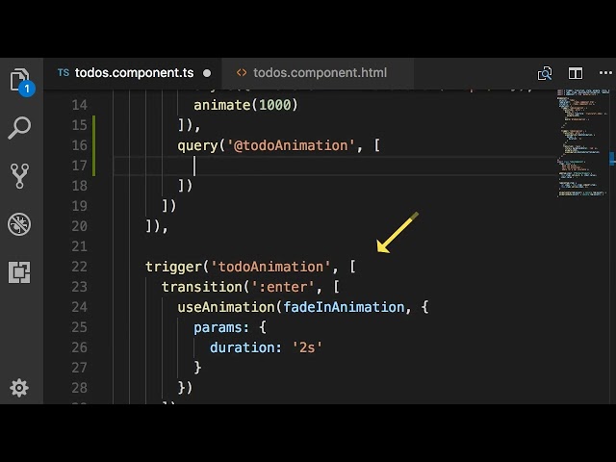Click the 'todoAnimation' string on line 22
616x462 pixels.
click(x=270, y=267)
